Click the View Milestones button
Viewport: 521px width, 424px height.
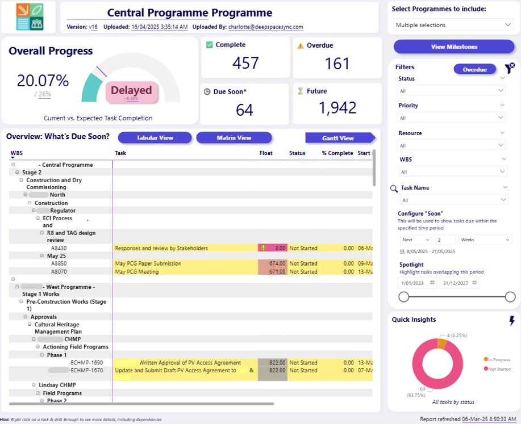point(454,47)
